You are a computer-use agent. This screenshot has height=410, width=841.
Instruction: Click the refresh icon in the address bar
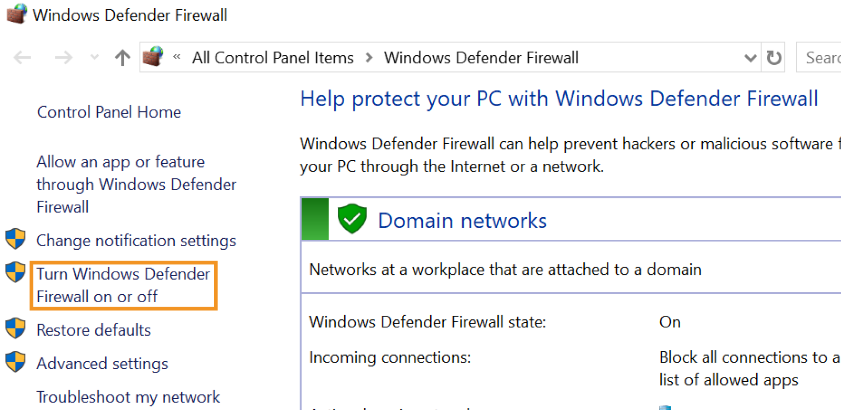[x=773, y=57]
